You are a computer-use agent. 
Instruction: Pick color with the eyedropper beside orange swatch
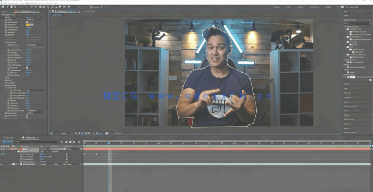coord(31,25)
